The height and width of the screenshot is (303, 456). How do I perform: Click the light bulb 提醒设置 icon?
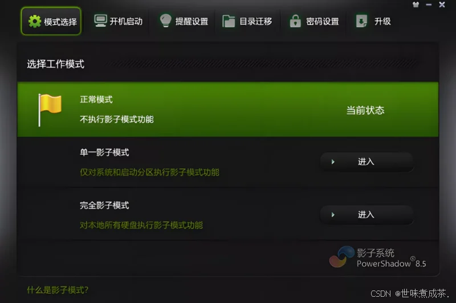click(x=166, y=20)
